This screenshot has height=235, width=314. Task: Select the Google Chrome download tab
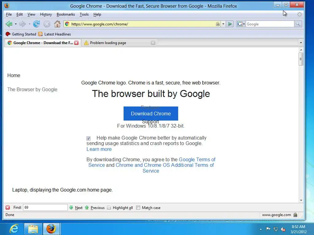(43, 43)
